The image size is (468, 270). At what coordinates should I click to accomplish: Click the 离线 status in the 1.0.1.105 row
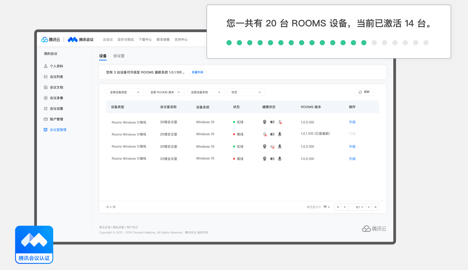pyautogui.click(x=238, y=134)
